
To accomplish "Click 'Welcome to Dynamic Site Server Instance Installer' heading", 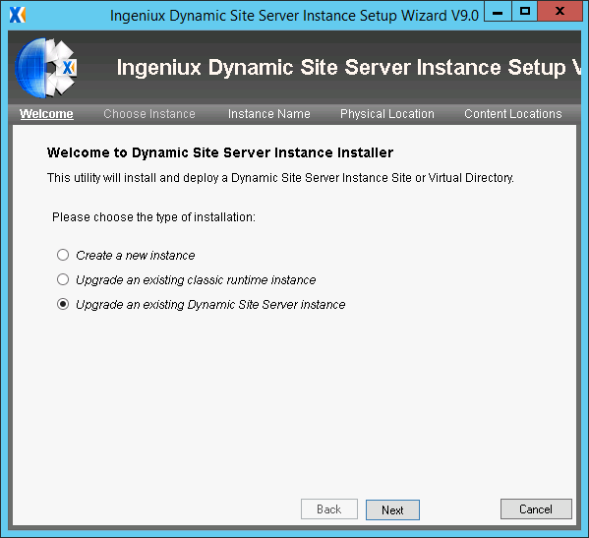I will [220, 152].
